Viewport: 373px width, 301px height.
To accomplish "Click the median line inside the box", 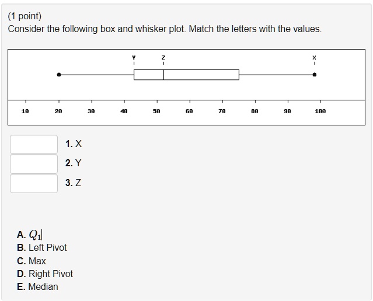I will coord(163,75).
